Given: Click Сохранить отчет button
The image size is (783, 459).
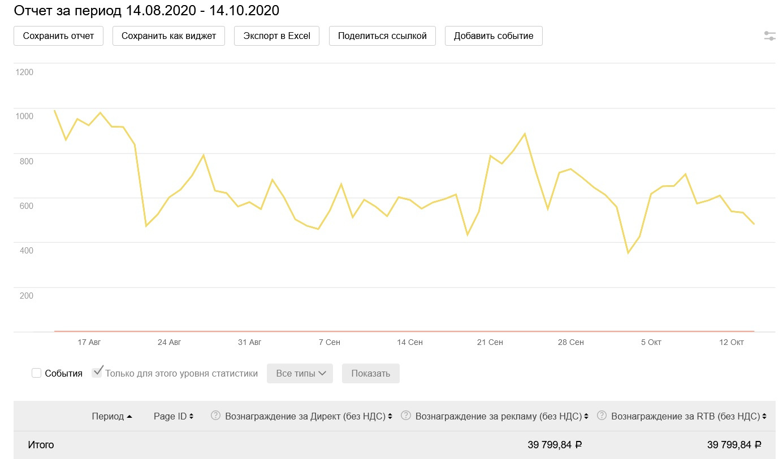Looking at the screenshot, I should coord(58,36).
